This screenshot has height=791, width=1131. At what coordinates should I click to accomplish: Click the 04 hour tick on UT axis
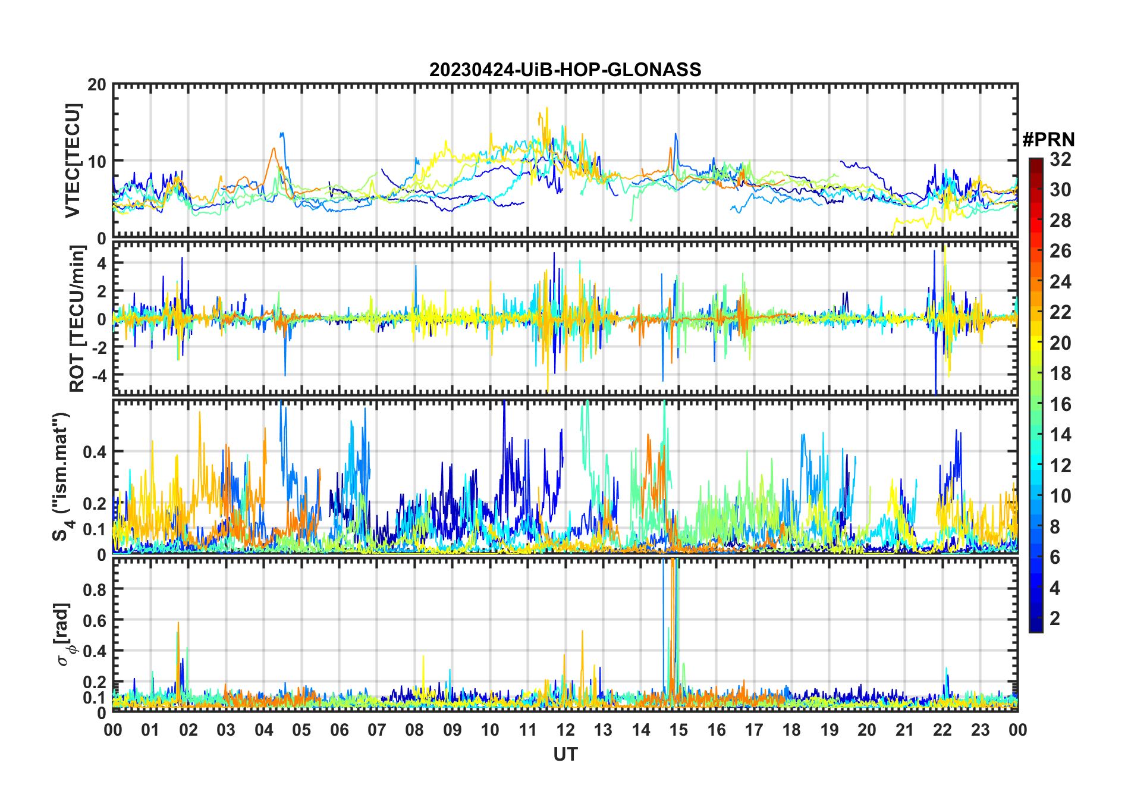coord(264,730)
